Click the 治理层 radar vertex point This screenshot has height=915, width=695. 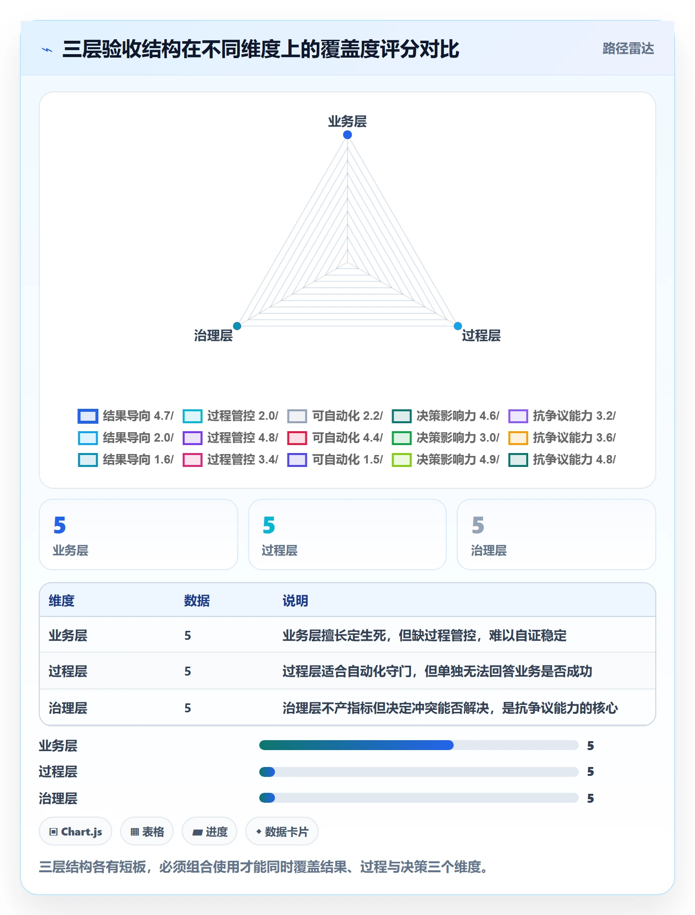[237, 326]
